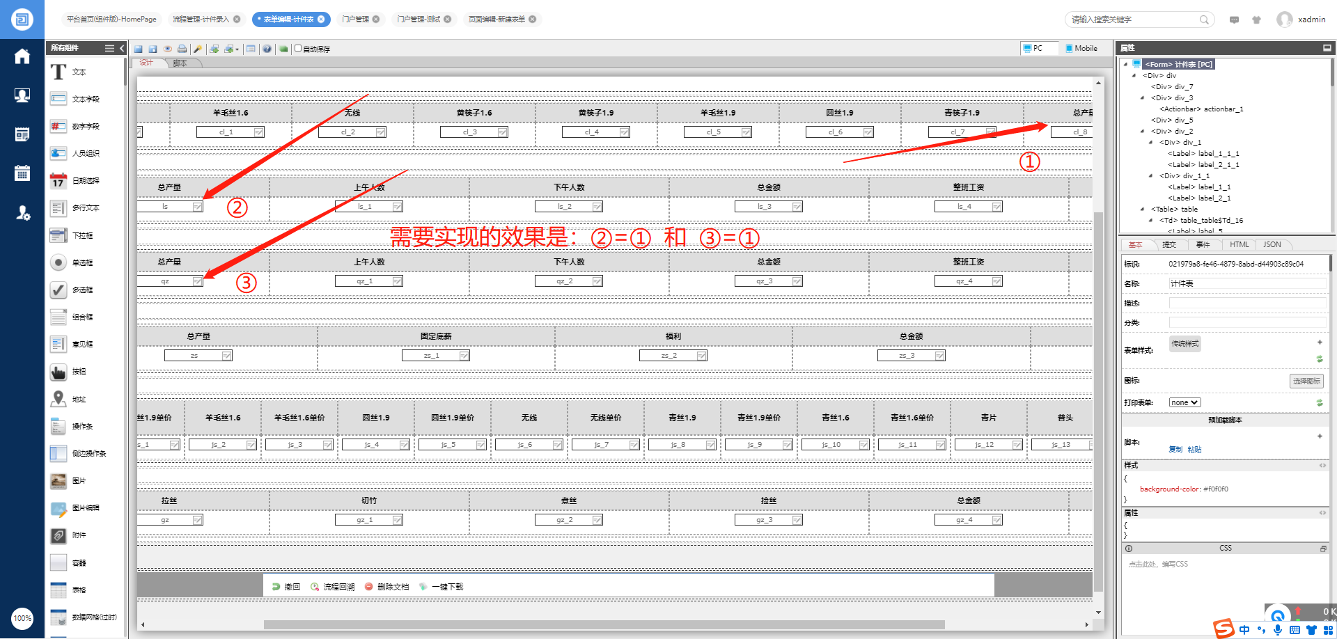Viewport: 1337px width, 639px height.
Task: Select the 附件 attachment component icon
Action: [x=58, y=535]
